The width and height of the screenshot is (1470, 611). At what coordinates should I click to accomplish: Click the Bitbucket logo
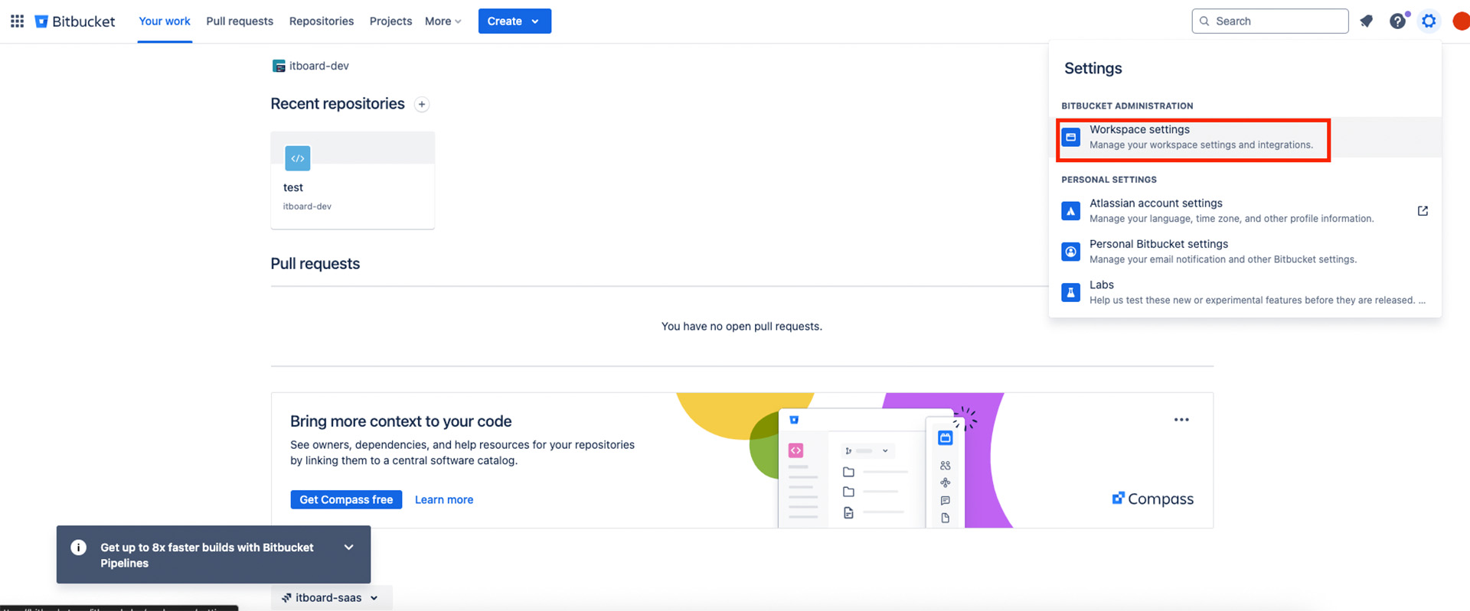75,21
